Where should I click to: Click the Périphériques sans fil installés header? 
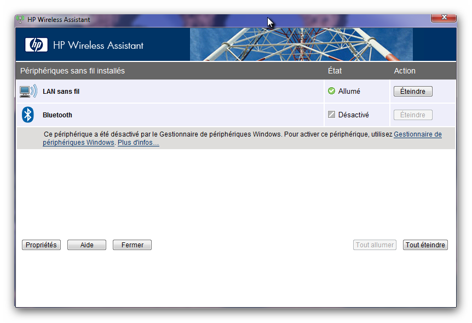point(72,71)
